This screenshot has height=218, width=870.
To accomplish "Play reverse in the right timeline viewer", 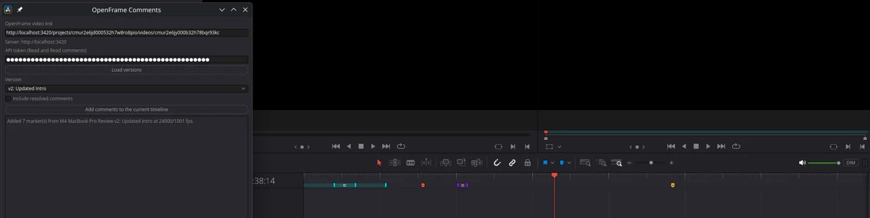I will (x=684, y=146).
